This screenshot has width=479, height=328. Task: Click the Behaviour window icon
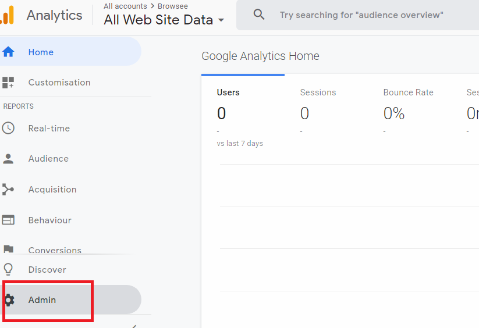pyautogui.click(x=8, y=220)
